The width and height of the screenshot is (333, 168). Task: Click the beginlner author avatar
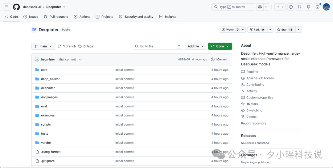(37, 59)
